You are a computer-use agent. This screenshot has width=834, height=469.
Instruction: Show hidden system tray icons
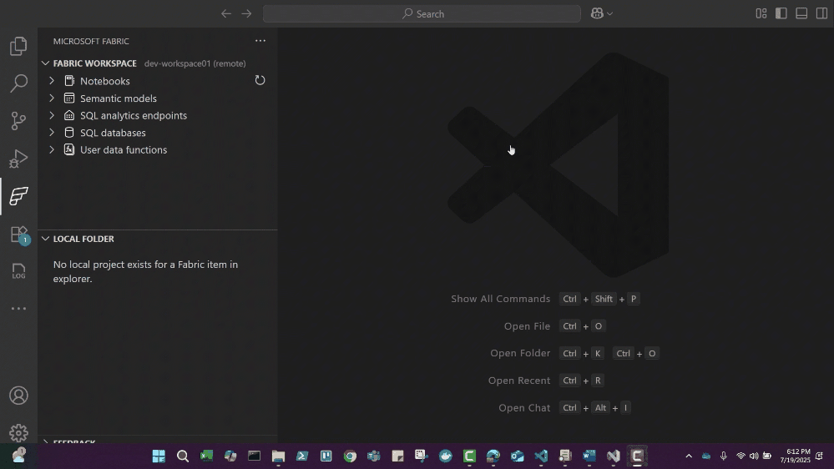[x=689, y=456]
